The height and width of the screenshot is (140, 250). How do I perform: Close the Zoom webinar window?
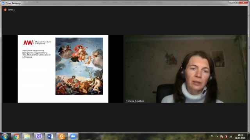coord(243,2)
